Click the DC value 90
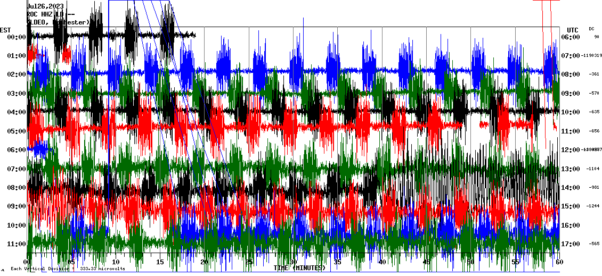 tap(597, 37)
